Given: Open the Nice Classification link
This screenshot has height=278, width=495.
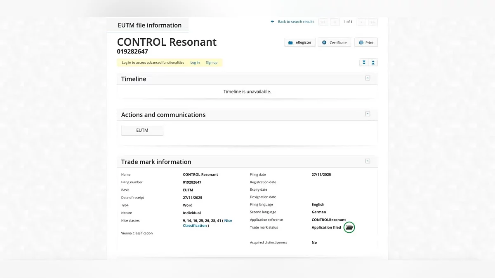Looking at the screenshot, I should 228,221.
